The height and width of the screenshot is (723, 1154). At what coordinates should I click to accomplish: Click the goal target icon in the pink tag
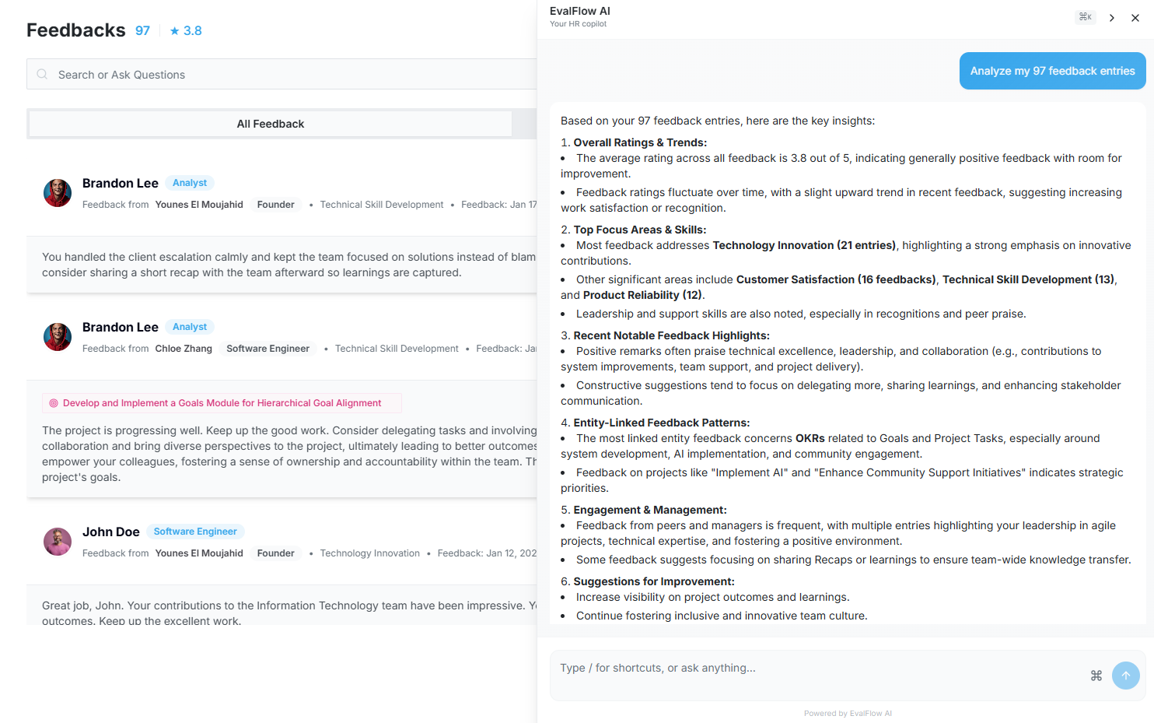click(x=54, y=403)
